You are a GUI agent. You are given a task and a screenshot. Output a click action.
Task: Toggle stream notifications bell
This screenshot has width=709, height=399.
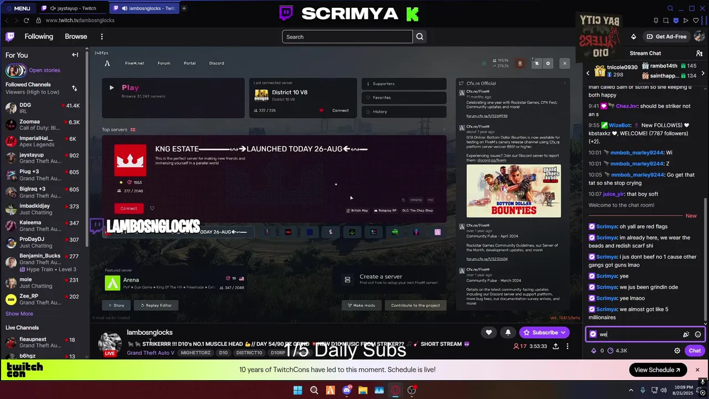(x=508, y=332)
